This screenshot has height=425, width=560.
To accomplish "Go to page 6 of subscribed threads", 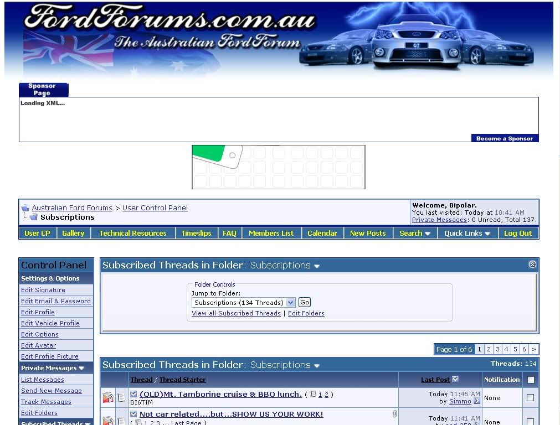I will point(524,349).
